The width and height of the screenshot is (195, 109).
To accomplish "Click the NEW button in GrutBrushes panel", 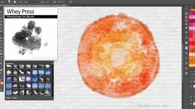I will (x=15, y=98).
